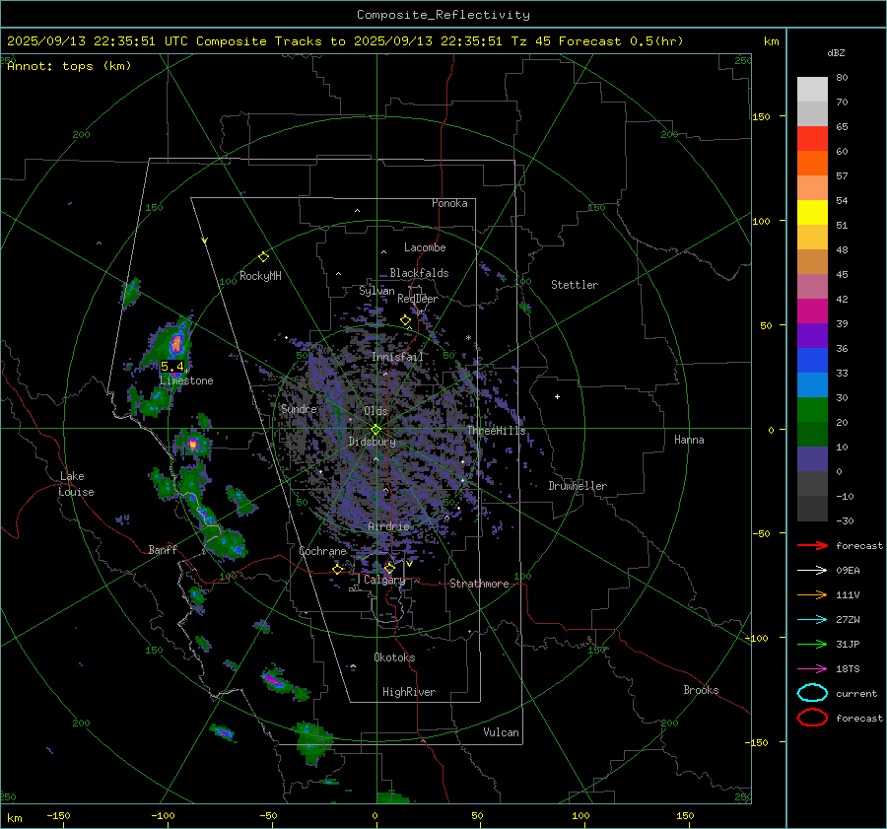
Task: Click the Annot: tops (km) label
Action: tap(69, 66)
